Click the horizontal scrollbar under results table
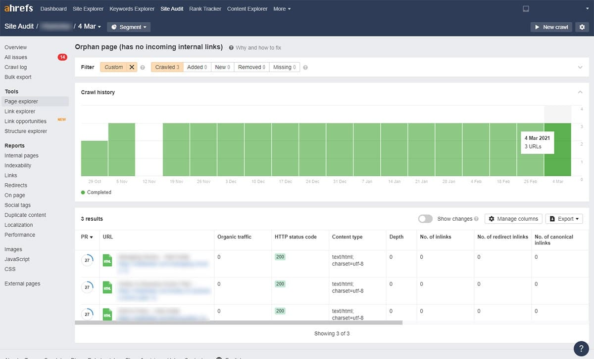Image resolution: width=594 pixels, height=359 pixels. click(239, 322)
